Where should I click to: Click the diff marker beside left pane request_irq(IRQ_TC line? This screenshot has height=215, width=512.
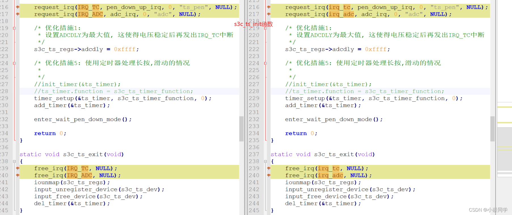click(18, 7)
